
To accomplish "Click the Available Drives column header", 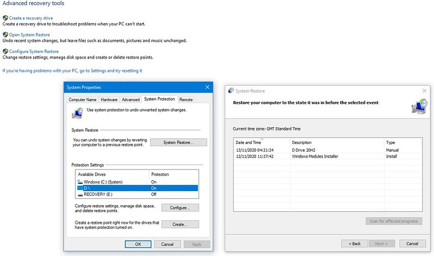I will (x=112, y=174).
